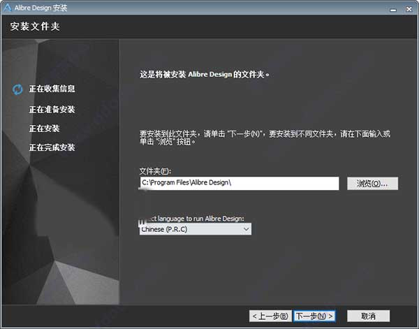Viewport: 419px width, 329px height.
Task: Click the install folder path input field
Action: [240, 183]
